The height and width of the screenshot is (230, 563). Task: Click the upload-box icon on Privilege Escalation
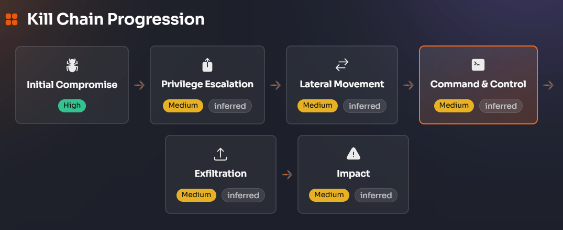pyautogui.click(x=207, y=65)
